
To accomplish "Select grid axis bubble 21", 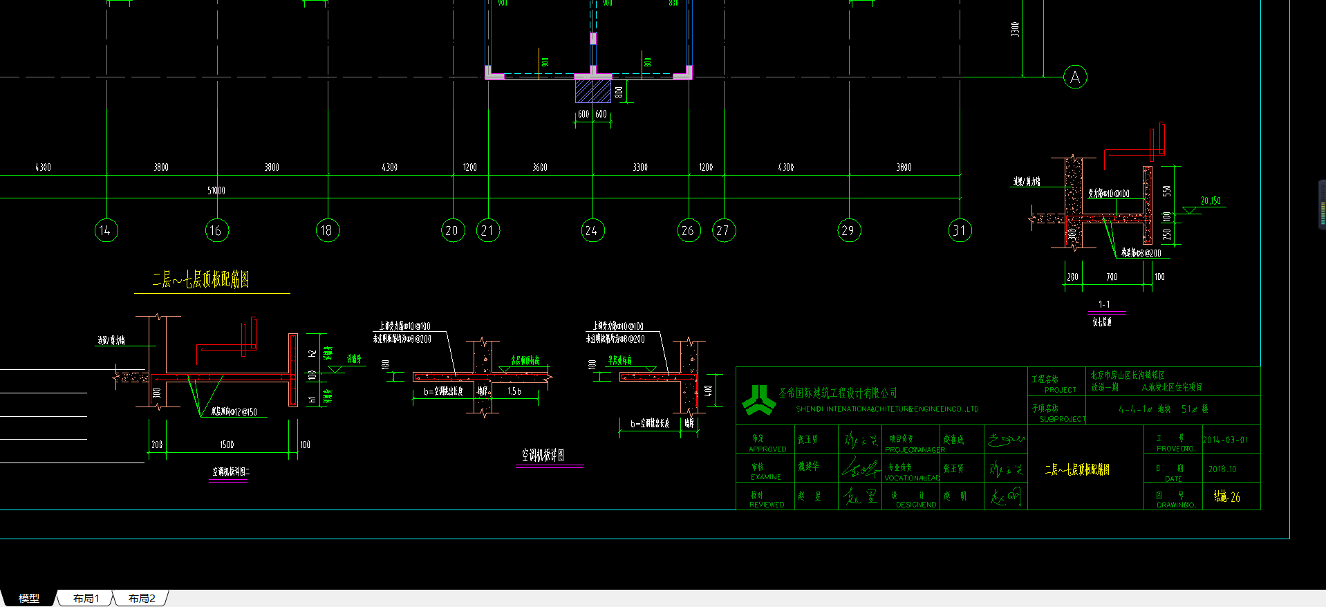I will [488, 230].
